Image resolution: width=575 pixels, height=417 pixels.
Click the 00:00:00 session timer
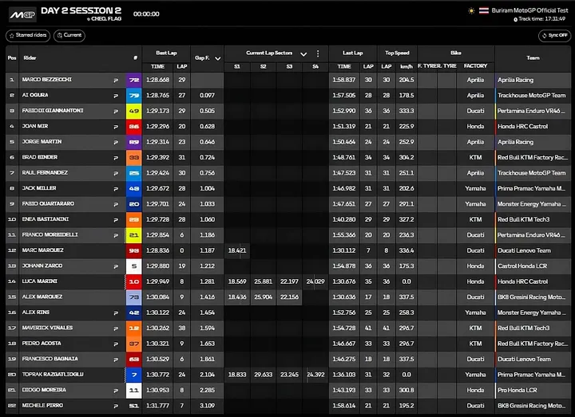click(146, 14)
